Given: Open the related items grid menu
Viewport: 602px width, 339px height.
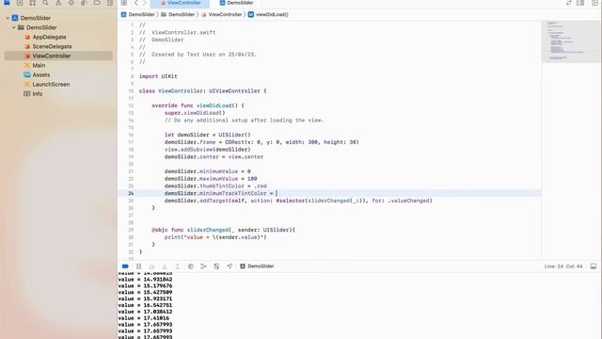Looking at the screenshot, I should [x=124, y=3].
